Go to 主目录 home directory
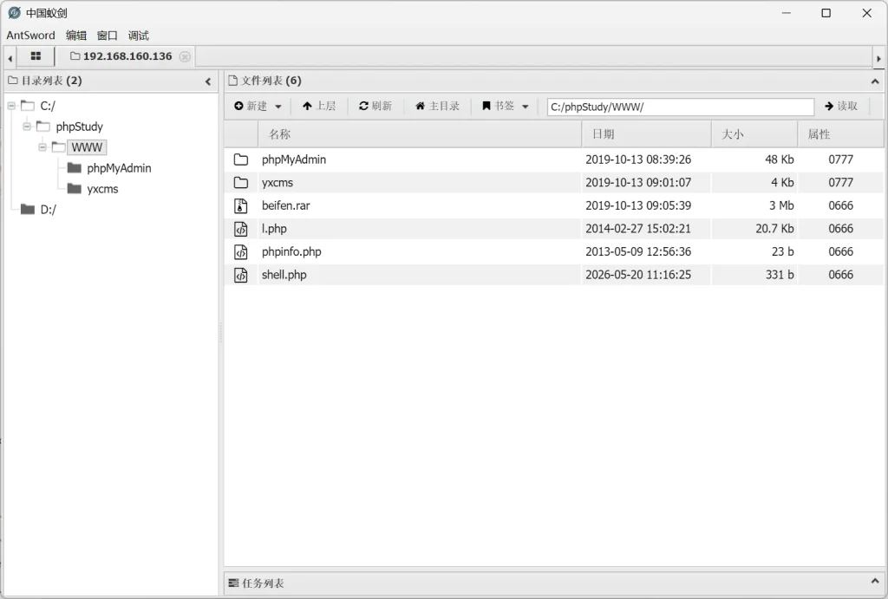 point(437,106)
